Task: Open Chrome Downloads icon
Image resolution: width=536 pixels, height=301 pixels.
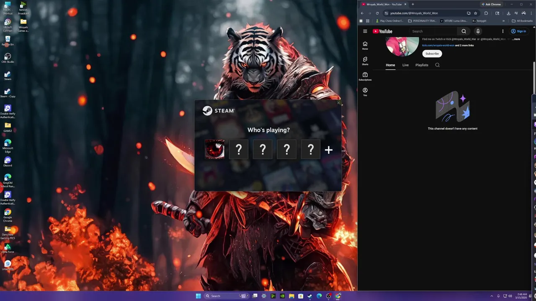Action: (508, 13)
